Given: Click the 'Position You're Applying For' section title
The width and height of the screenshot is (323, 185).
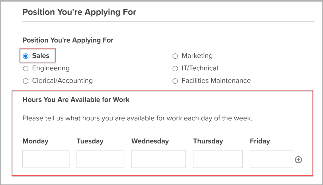Looking at the screenshot, I should pos(79,12).
